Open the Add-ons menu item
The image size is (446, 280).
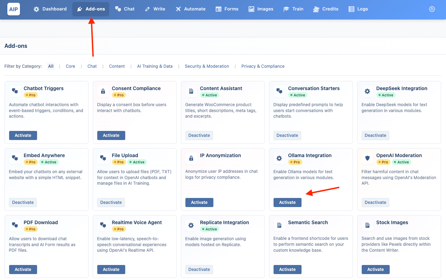click(91, 9)
